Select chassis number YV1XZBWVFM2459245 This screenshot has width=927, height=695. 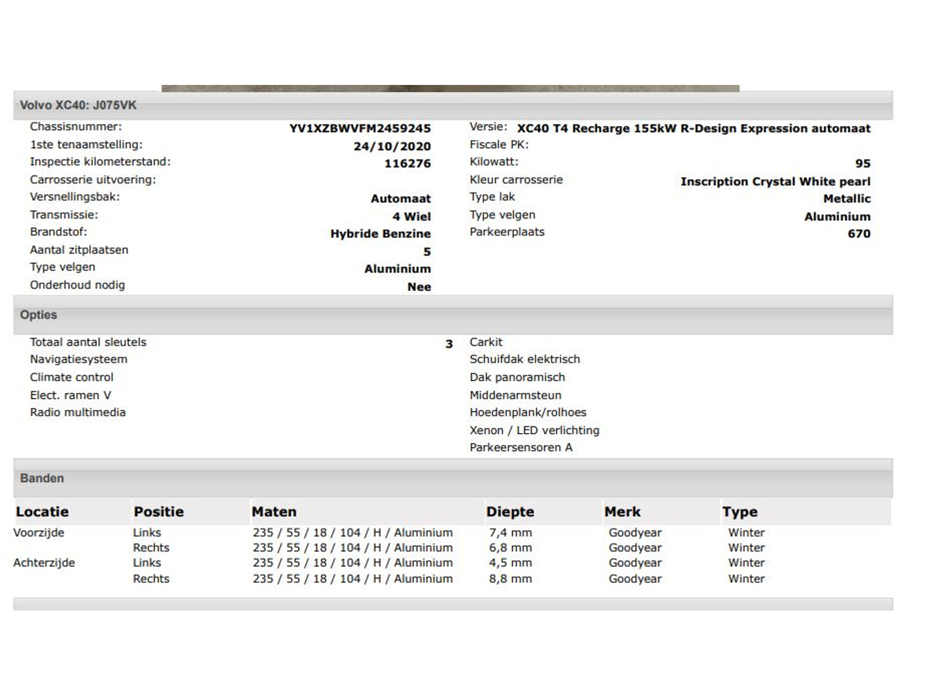click(360, 128)
